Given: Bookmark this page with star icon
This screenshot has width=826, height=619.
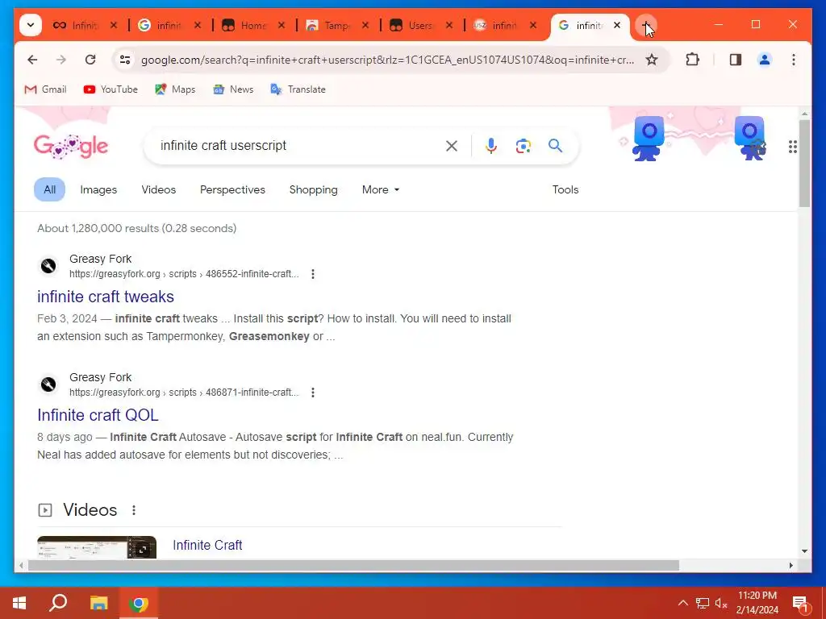Looking at the screenshot, I should pyautogui.click(x=652, y=60).
